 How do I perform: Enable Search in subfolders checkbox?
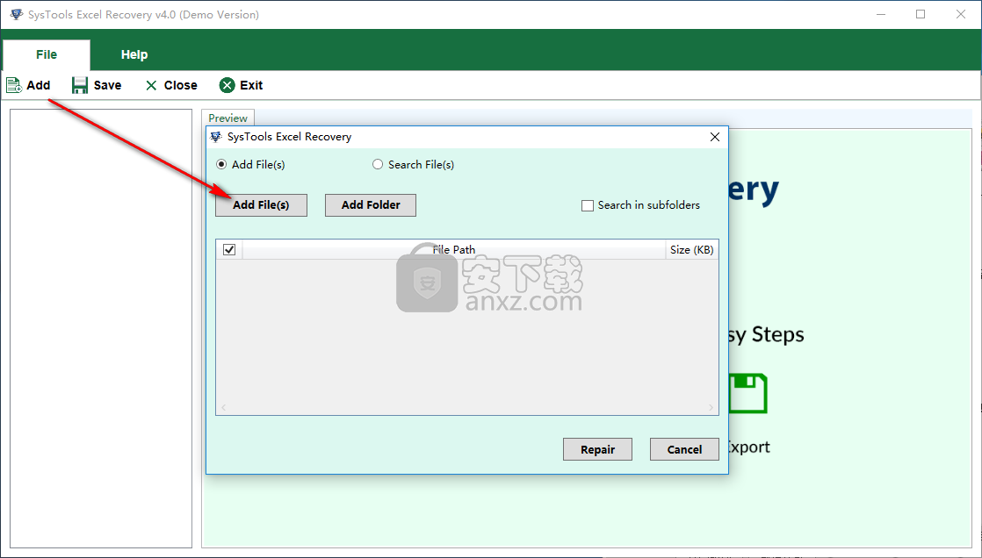pyautogui.click(x=588, y=205)
